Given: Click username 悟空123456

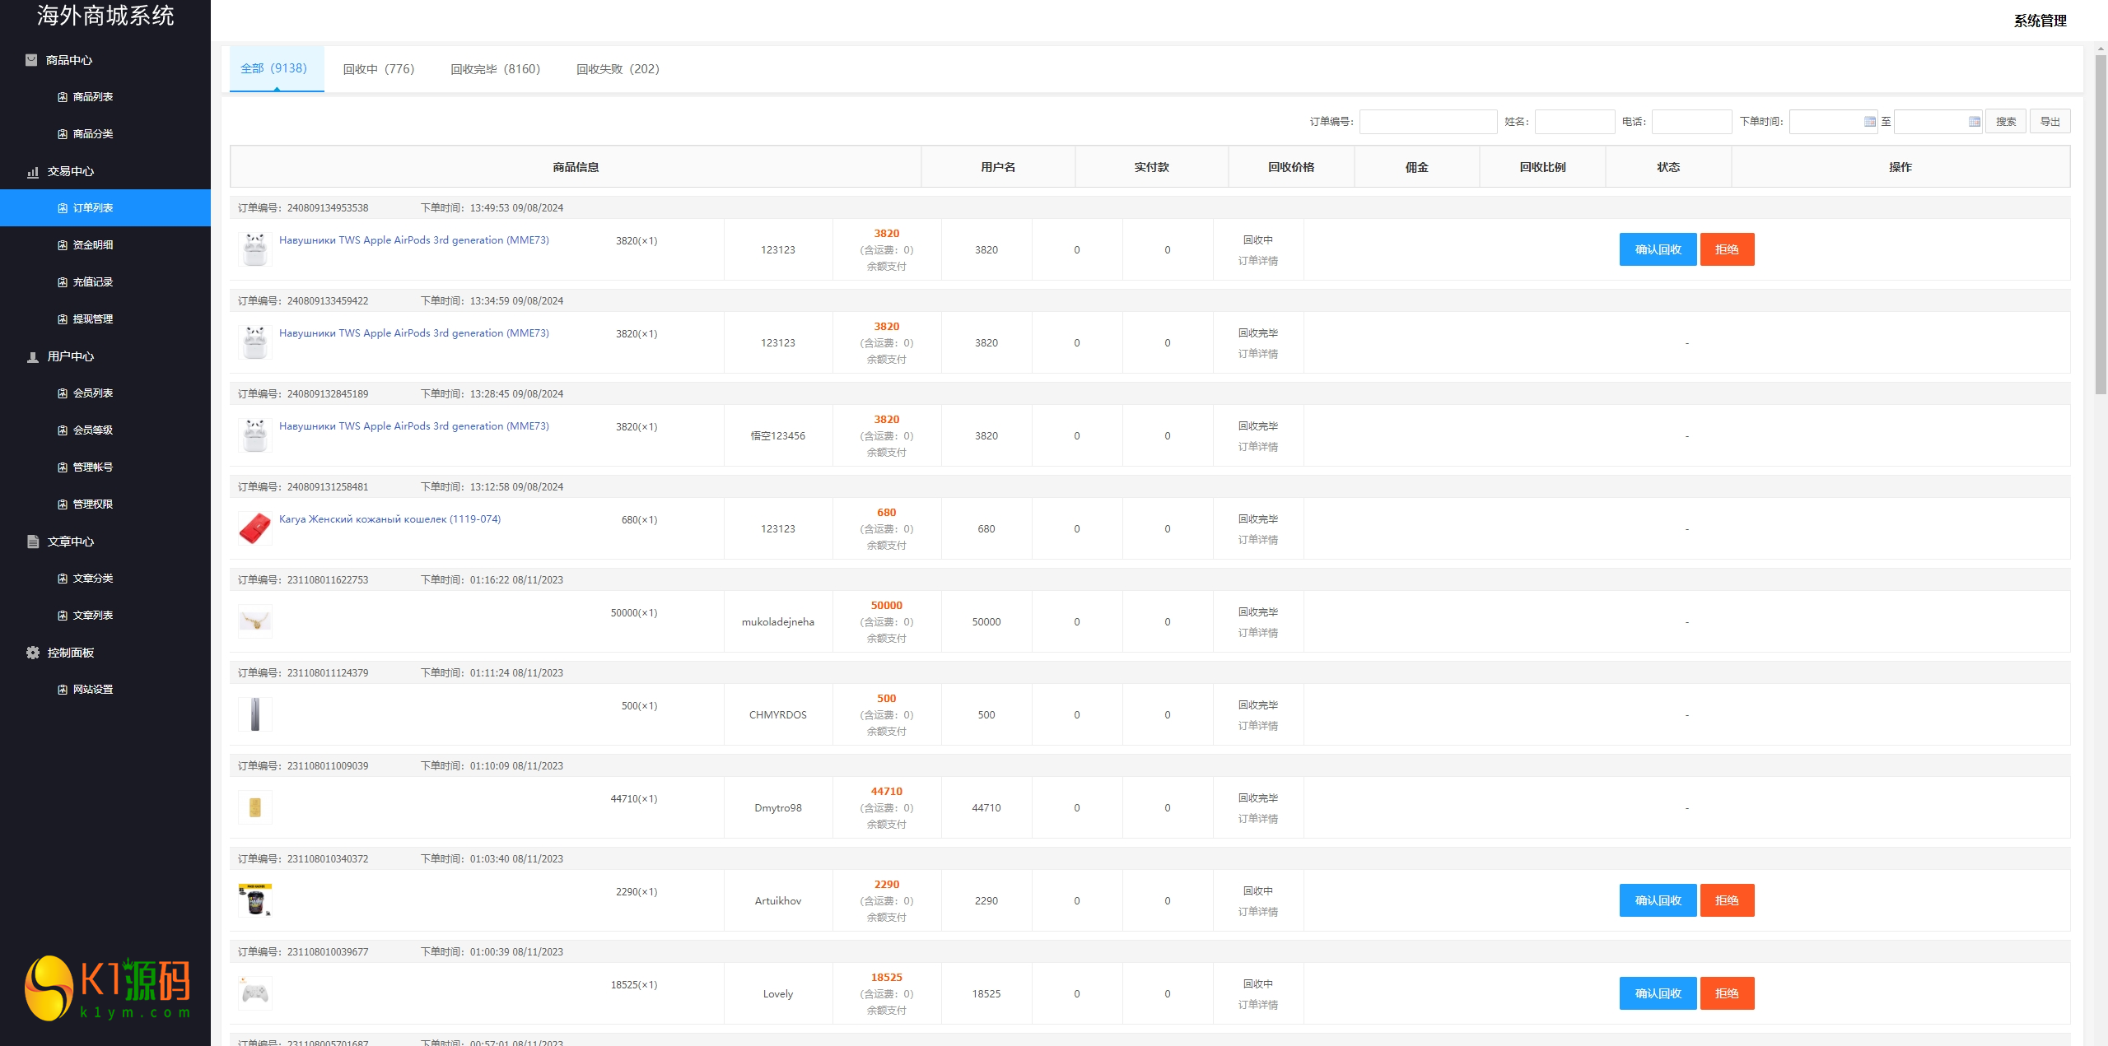Looking at the screenshot, I should (x=778, y=436).
